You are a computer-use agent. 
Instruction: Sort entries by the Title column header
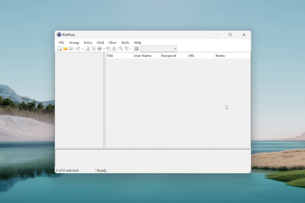118,55
